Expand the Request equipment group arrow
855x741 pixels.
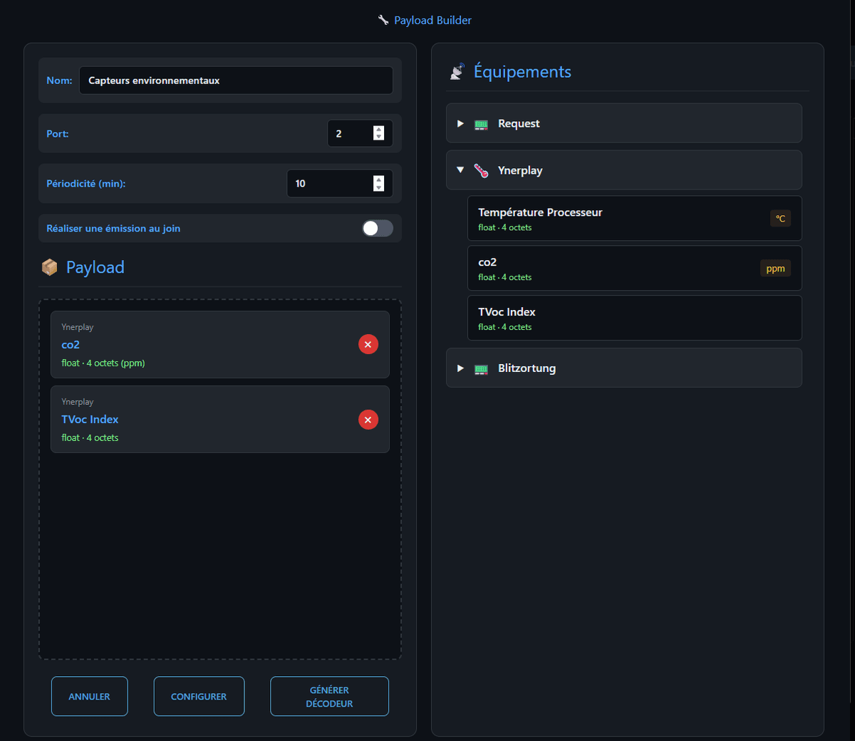point(460,124)
